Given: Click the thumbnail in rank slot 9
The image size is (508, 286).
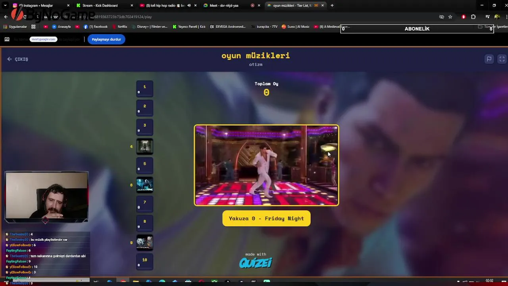Looking at the screenshot, I should coord(144,243).
